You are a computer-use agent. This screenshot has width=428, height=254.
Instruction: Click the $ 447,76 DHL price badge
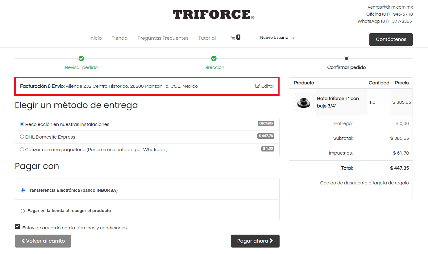(x=266, y=136)
